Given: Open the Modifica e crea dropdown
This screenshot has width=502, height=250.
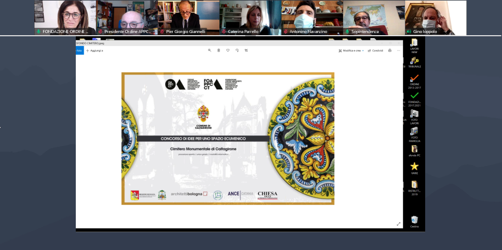Looking at the screenshot, I should tap(351, 50).
